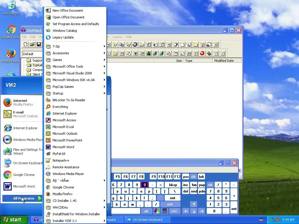Expand Microsoft Windows SDK v6.0A folder
Screen dimensions: 299x224
75,80
